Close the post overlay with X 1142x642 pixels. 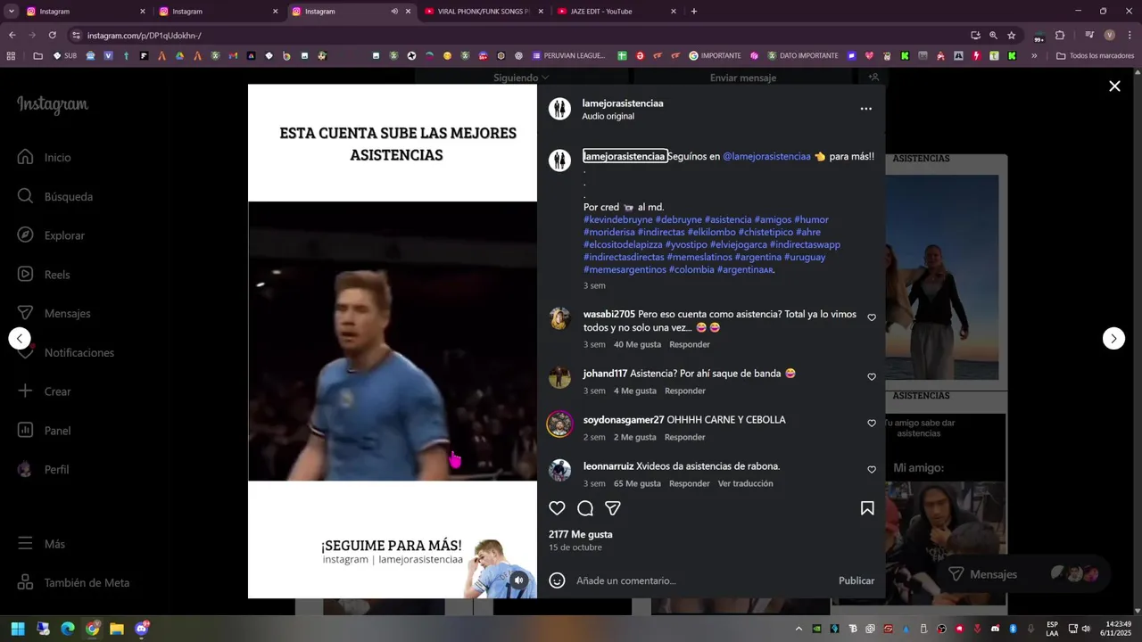pos(1114,86)
